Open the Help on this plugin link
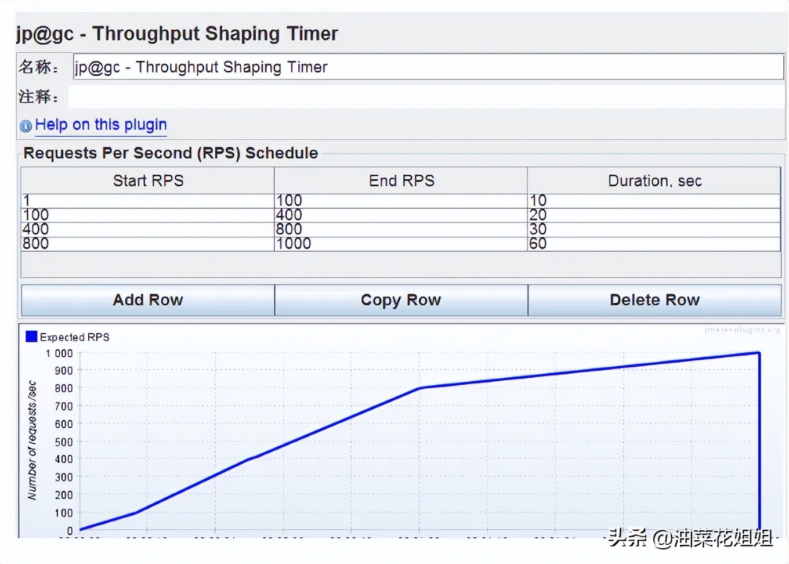The image size is (789, 564). click(x=101, y=125)
